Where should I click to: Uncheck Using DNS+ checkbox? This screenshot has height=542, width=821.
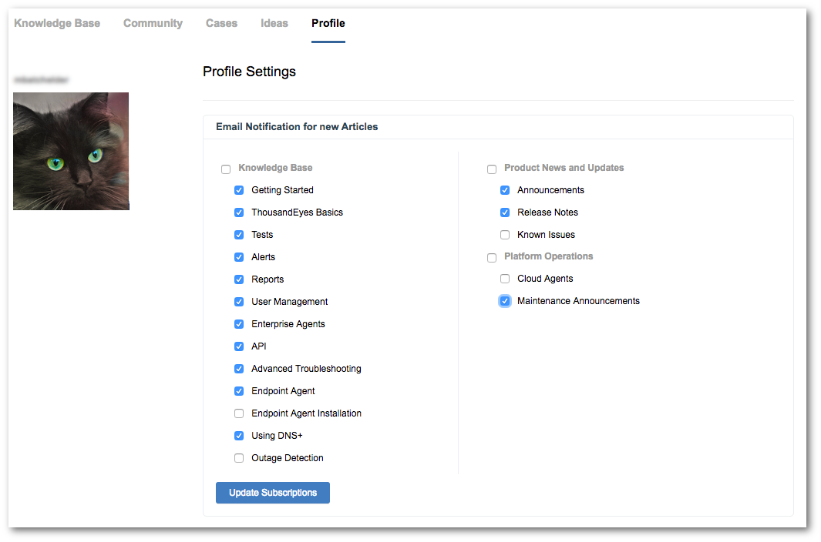pos(239,436)
